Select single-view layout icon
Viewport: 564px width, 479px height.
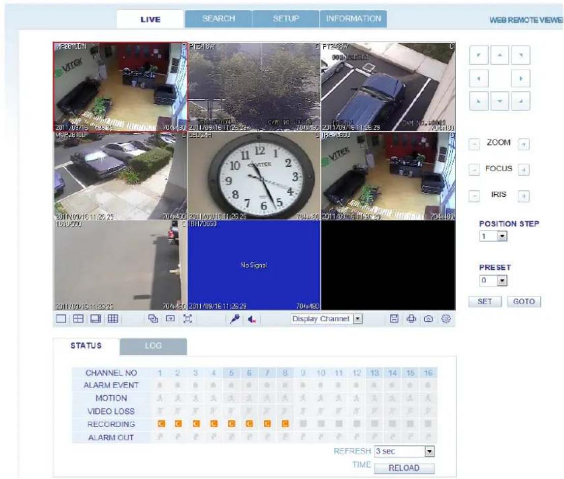point(61,319)
